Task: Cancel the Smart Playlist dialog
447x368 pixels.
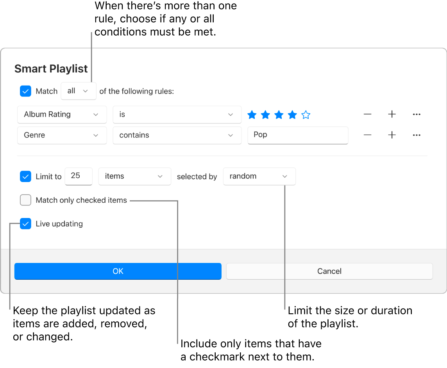Action: point(329,271)
